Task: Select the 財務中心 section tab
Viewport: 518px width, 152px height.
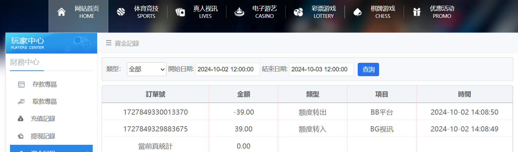Action: click(24, 62)
